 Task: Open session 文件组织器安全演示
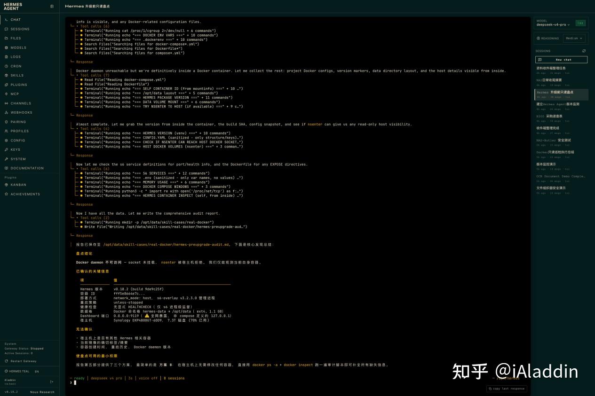point(561,190)
